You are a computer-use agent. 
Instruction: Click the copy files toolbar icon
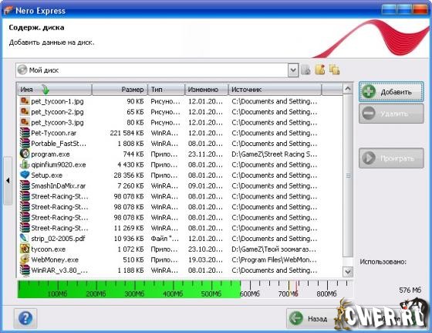coord(335,70)
